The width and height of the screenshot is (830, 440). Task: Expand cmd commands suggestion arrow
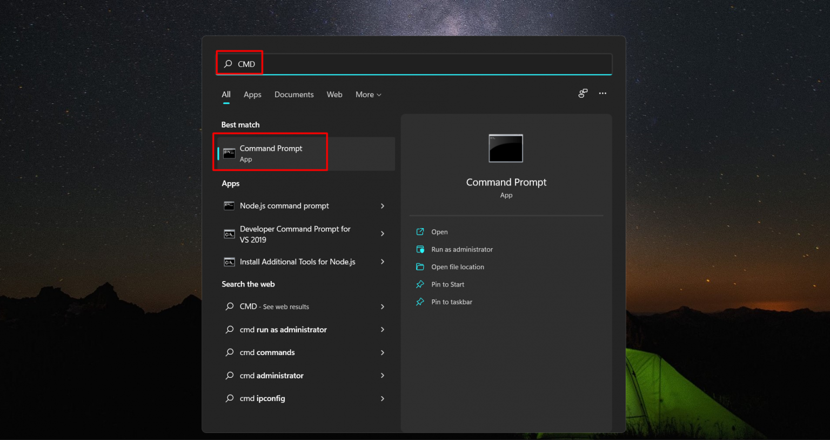pos(383,352)
